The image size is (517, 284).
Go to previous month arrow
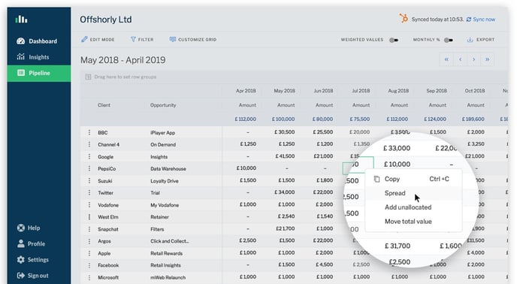coord(461,59)
